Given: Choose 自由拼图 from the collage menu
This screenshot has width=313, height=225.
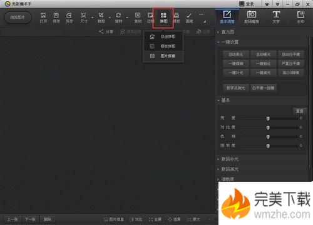Looking at the screenshot, I should (163, 37).
